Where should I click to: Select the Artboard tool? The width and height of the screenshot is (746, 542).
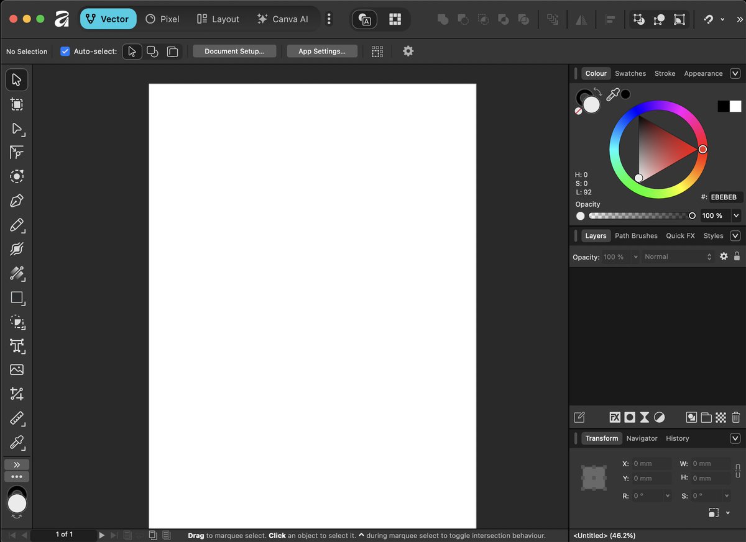(17, 104)
